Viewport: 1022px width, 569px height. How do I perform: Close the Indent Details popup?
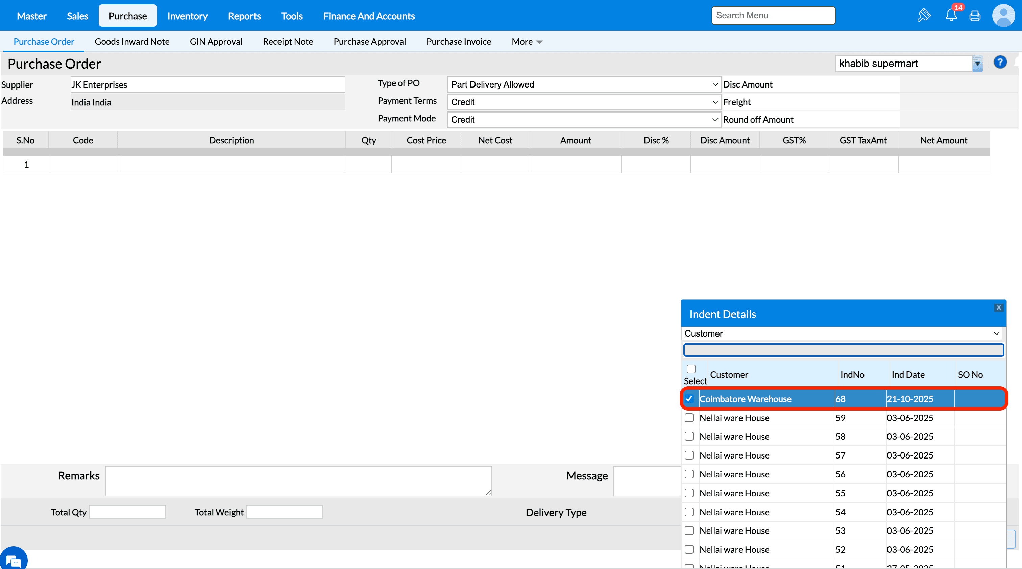click(999, 307)
